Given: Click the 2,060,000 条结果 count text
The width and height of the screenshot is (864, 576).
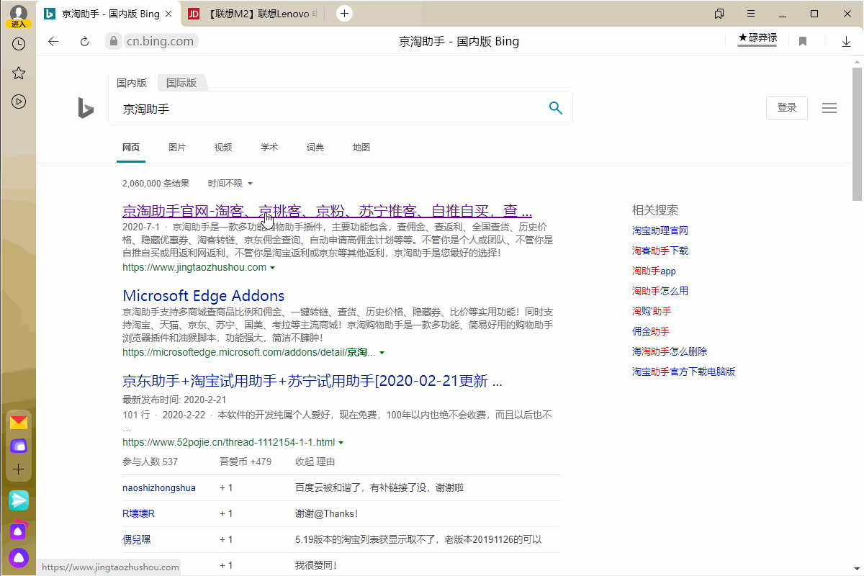Looking at the screenshot, I should (x=156, y=184).
